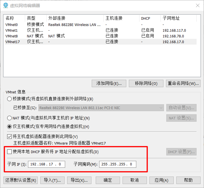The width and height of the screenshot is (204, 188).
Task: Click into the 子网掩码 input field
Action: pos(117,164)
